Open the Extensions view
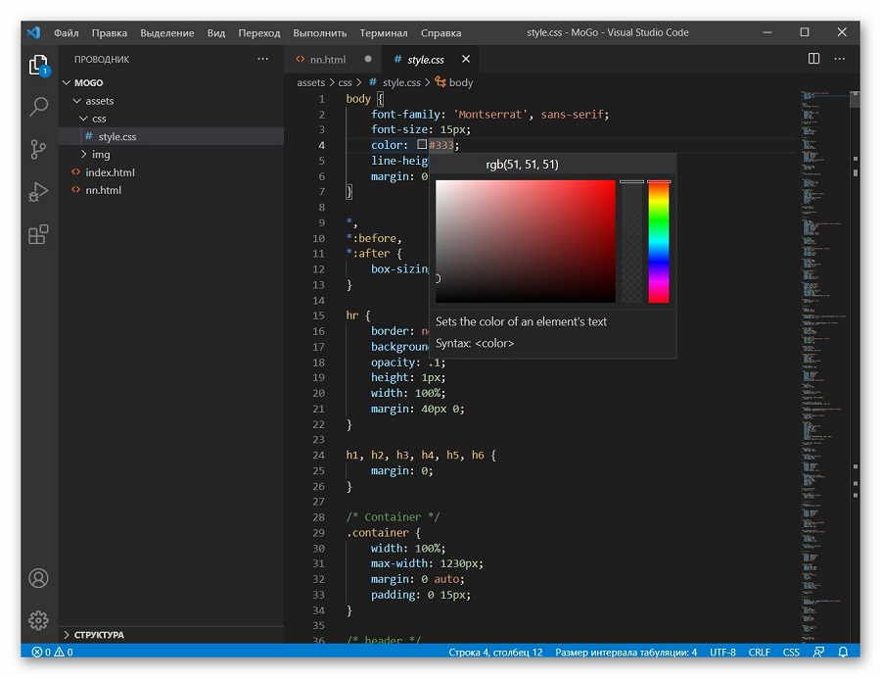881x678 pixels. (38, 234)
